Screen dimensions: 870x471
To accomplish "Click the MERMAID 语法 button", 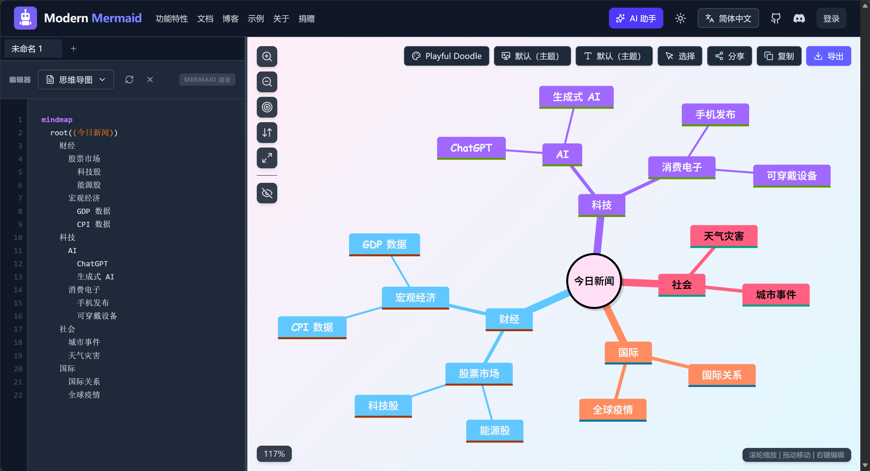I will tap(207, 80).
